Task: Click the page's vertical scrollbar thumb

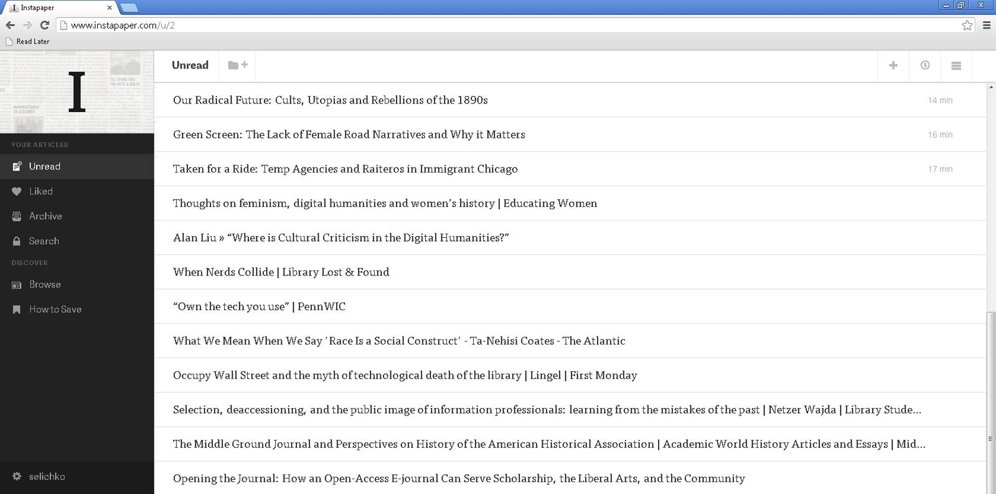Action: [991, 403]
